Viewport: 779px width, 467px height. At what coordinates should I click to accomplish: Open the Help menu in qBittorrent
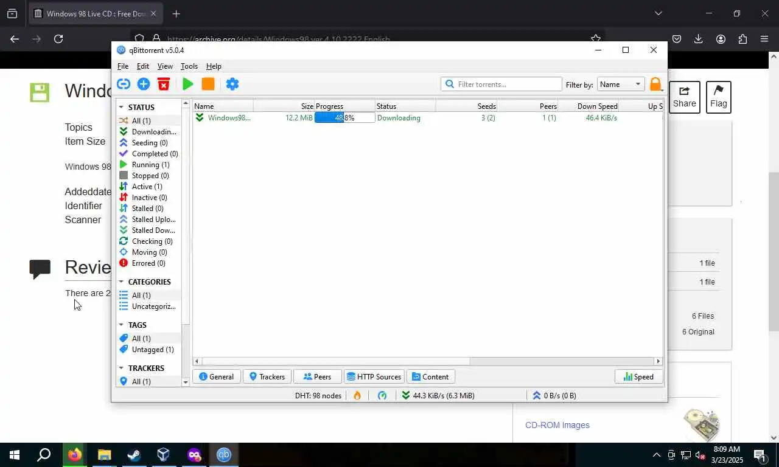tap(214, 66)
